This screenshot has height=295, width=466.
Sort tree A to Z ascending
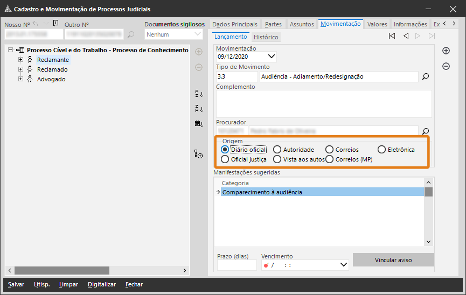[x=199, y=94]
